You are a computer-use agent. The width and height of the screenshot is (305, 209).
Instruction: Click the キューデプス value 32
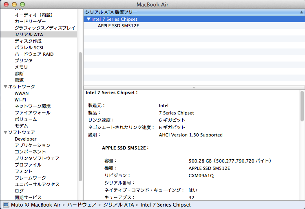(x=191, y=198)
